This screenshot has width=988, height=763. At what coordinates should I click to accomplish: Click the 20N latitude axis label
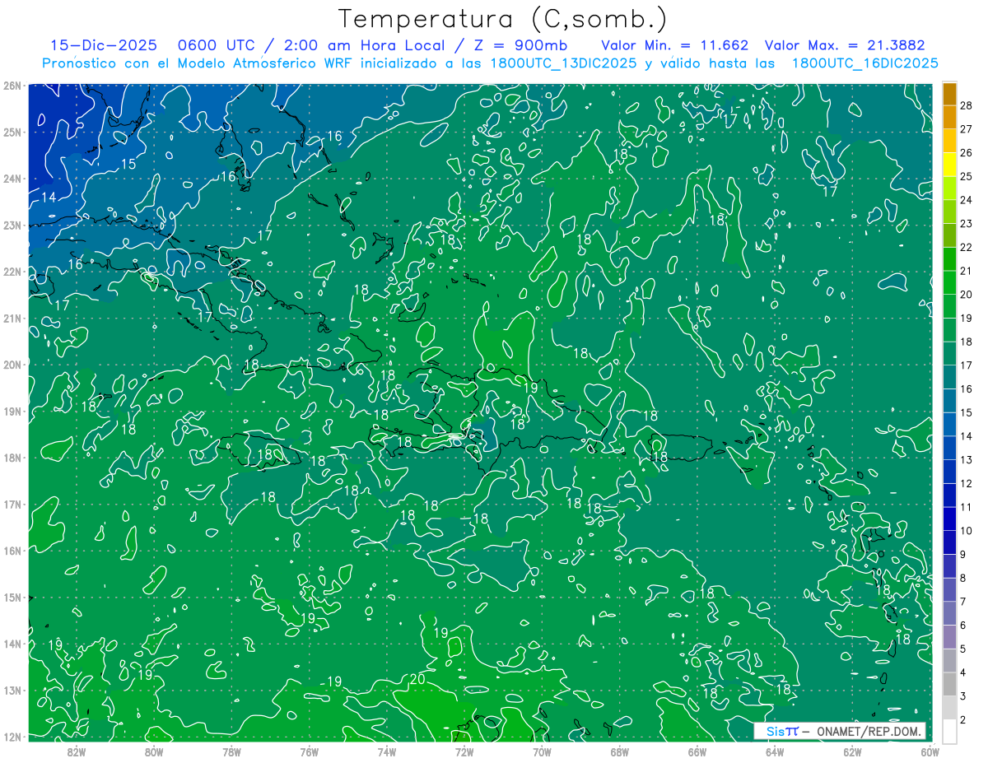pyautogui.click(x=12, y=365)
